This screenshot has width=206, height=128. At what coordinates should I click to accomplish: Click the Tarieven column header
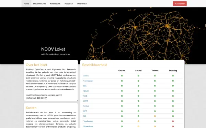pos(155,71)
